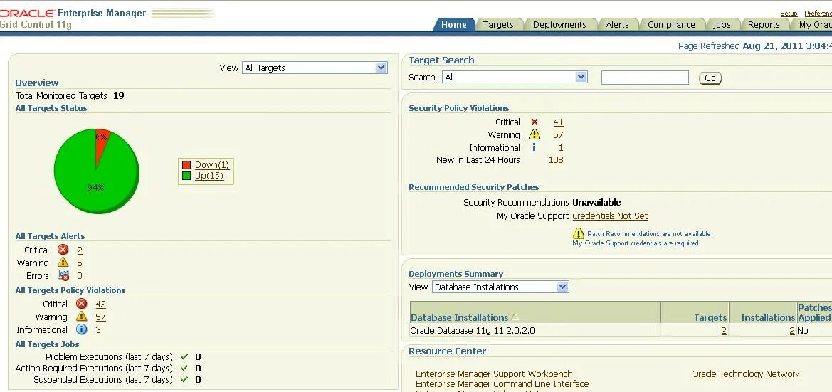
Task: Open the Setup link
Action: (789, 14)
